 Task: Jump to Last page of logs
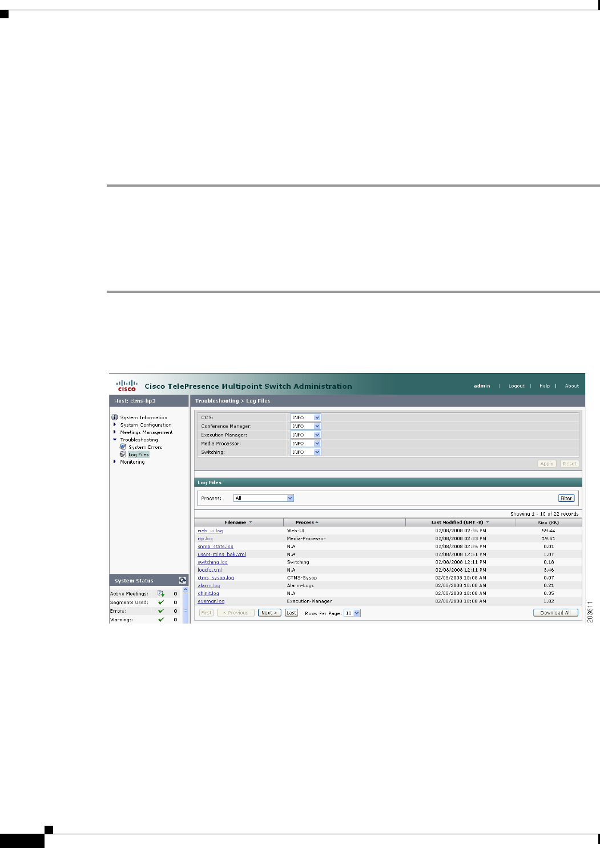[x=291, y=613]
